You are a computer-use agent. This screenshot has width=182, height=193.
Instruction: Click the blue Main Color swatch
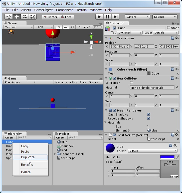pos(167,157)
